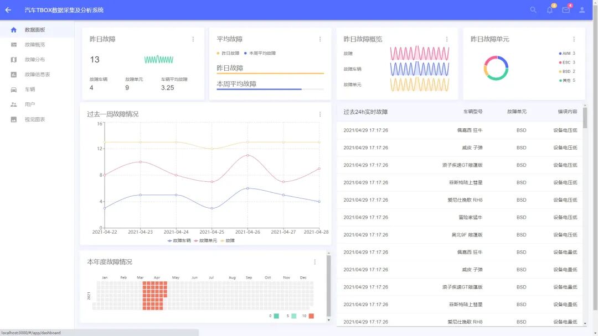Click the user avatar icon top right

(x=582, y=10)
